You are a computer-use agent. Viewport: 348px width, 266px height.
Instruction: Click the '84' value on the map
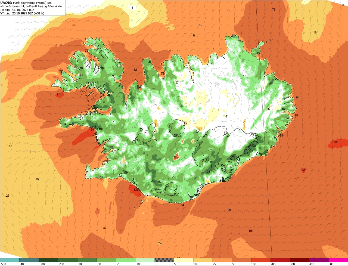tap(298, 97)
